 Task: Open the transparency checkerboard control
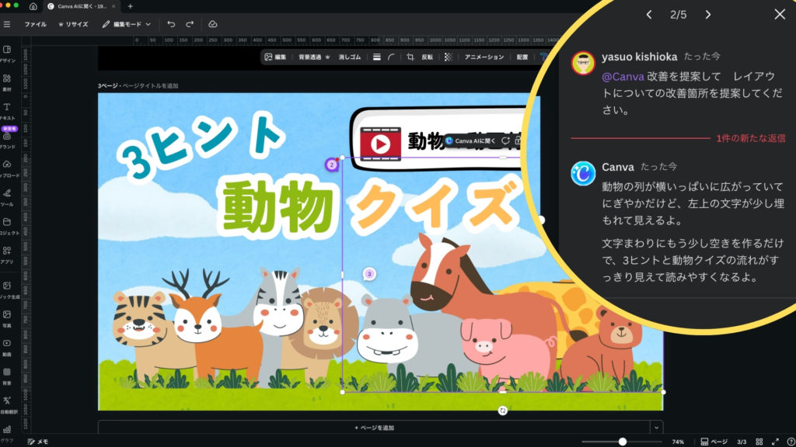tap(448, 57)
